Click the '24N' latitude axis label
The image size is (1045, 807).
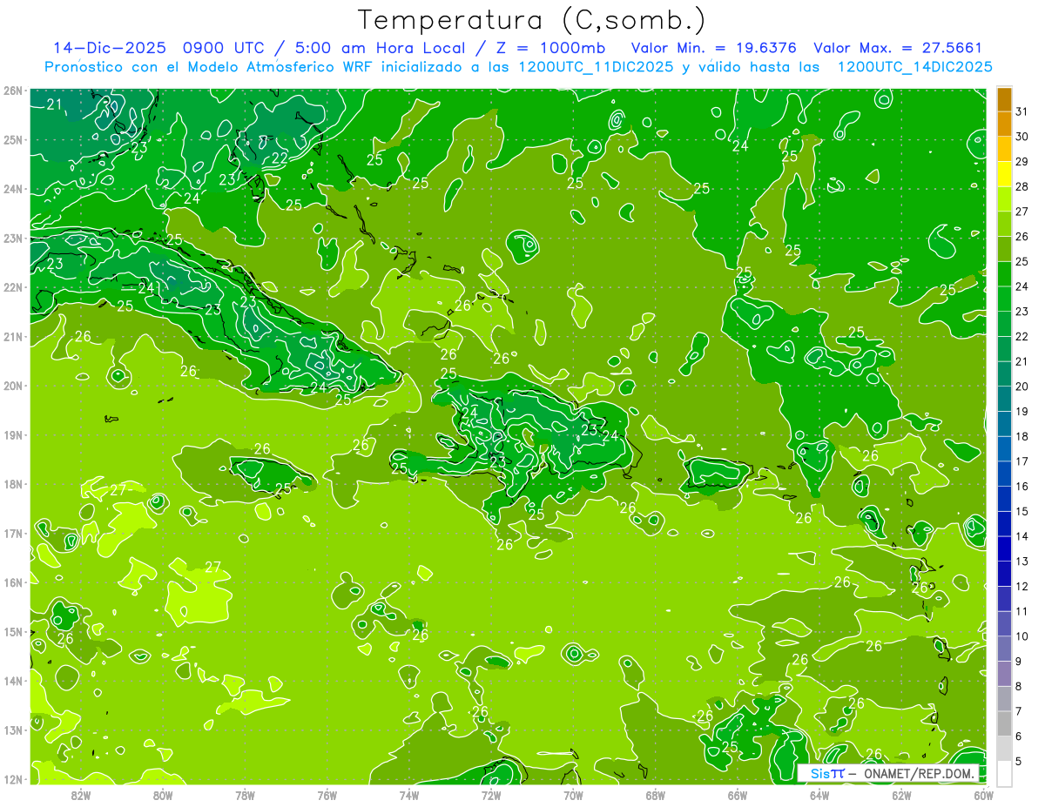[12, 189]
